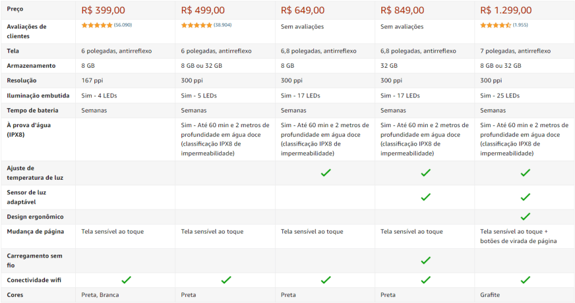This screenshot has width=575, height=303.
Task: Click the Design ergonômico green checkmark
Action: (525, 217)
